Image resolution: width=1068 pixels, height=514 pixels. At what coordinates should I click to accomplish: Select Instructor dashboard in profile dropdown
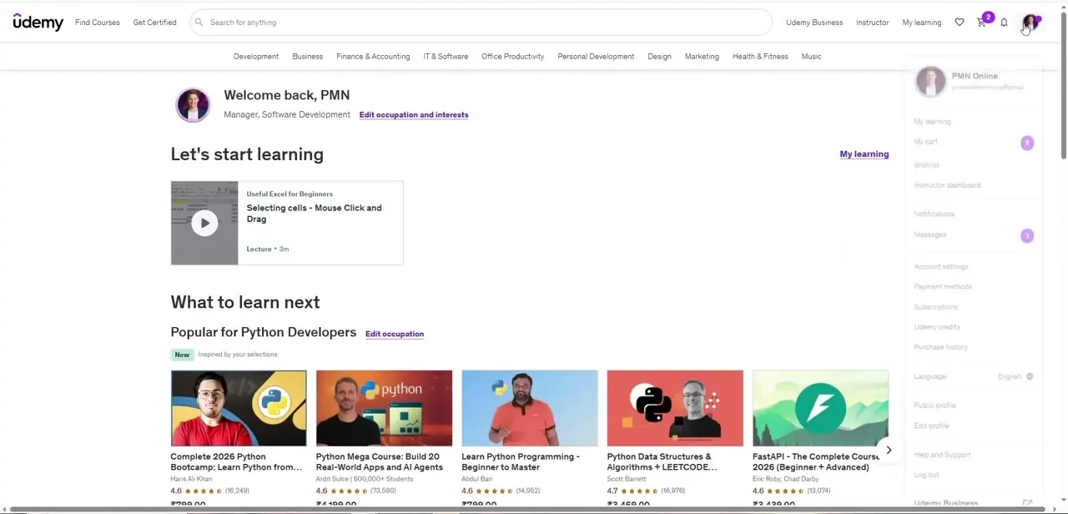947,185
